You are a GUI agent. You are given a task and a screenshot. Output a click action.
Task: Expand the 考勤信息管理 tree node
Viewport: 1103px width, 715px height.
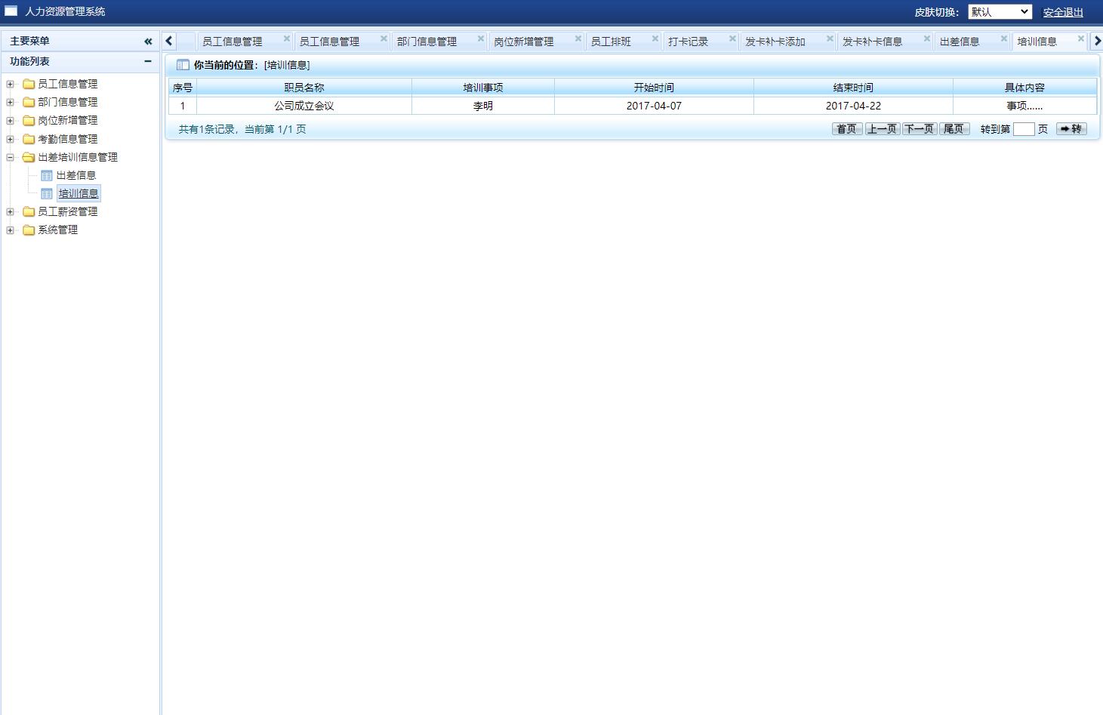tap(10, 139)
